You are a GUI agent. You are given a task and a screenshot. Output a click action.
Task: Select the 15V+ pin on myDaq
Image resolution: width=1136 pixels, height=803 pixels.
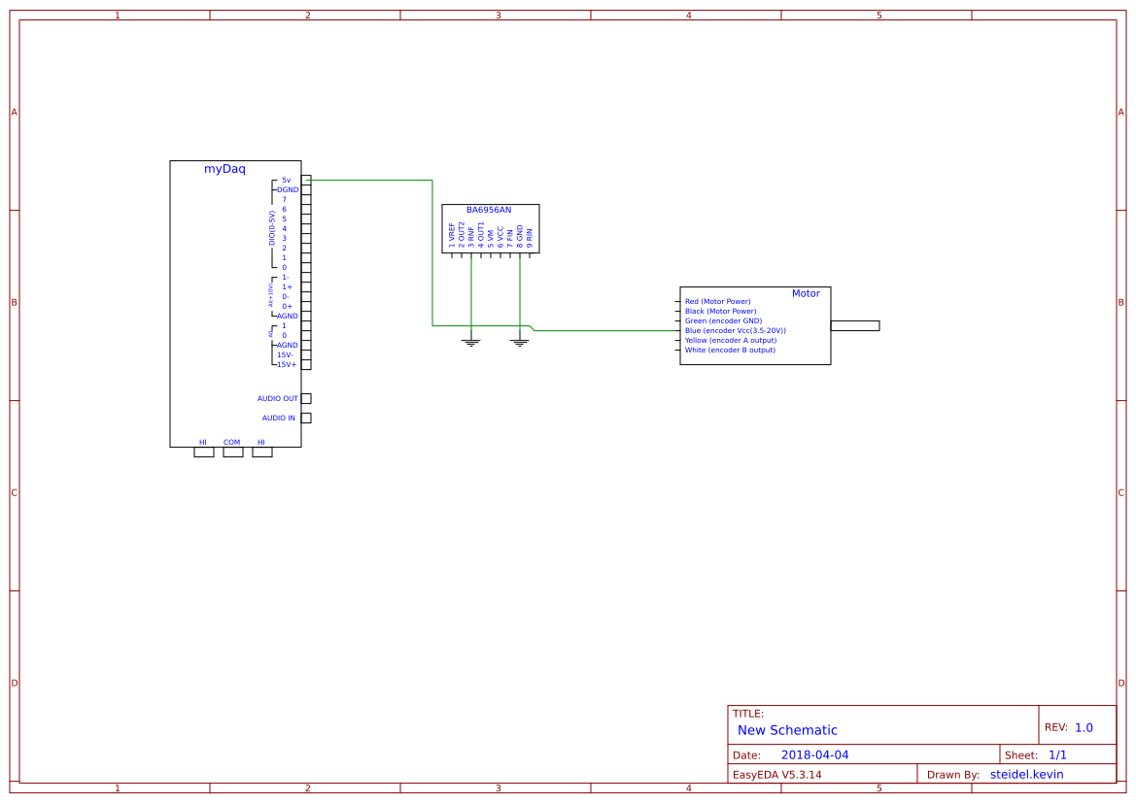tap(306, 364)
